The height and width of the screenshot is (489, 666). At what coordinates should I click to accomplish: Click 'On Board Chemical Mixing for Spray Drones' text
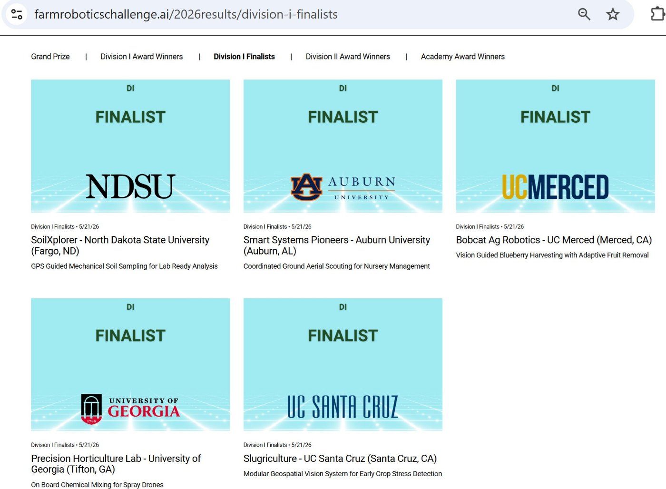click(x=97, y=485)
